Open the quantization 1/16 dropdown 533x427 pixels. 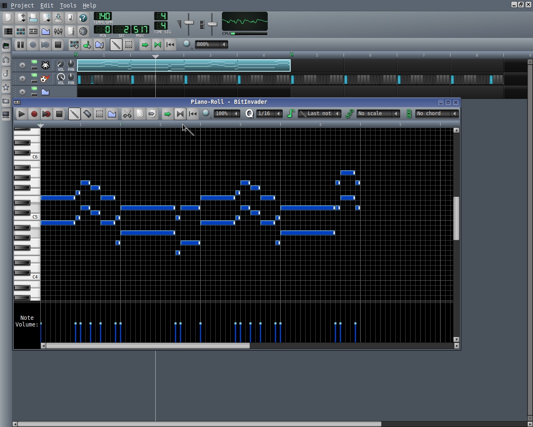point(269,114)
